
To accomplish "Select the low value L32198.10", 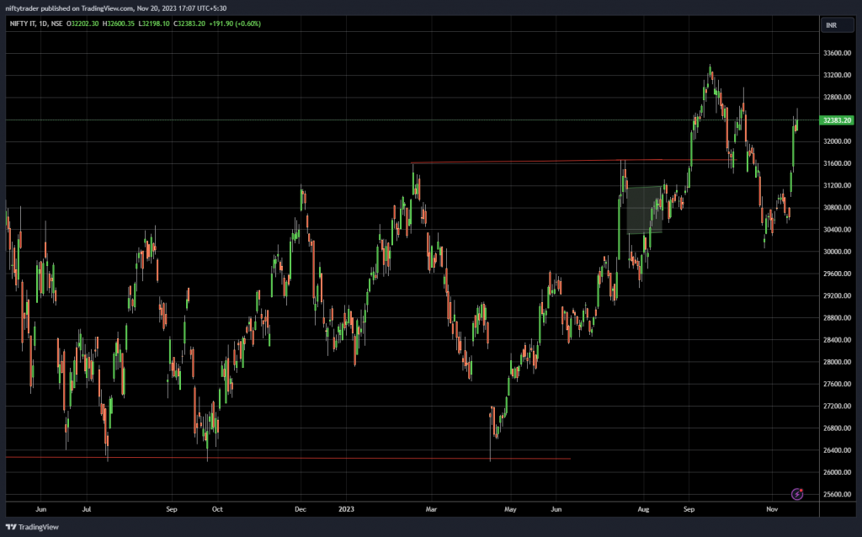I will tap(154, 24).
